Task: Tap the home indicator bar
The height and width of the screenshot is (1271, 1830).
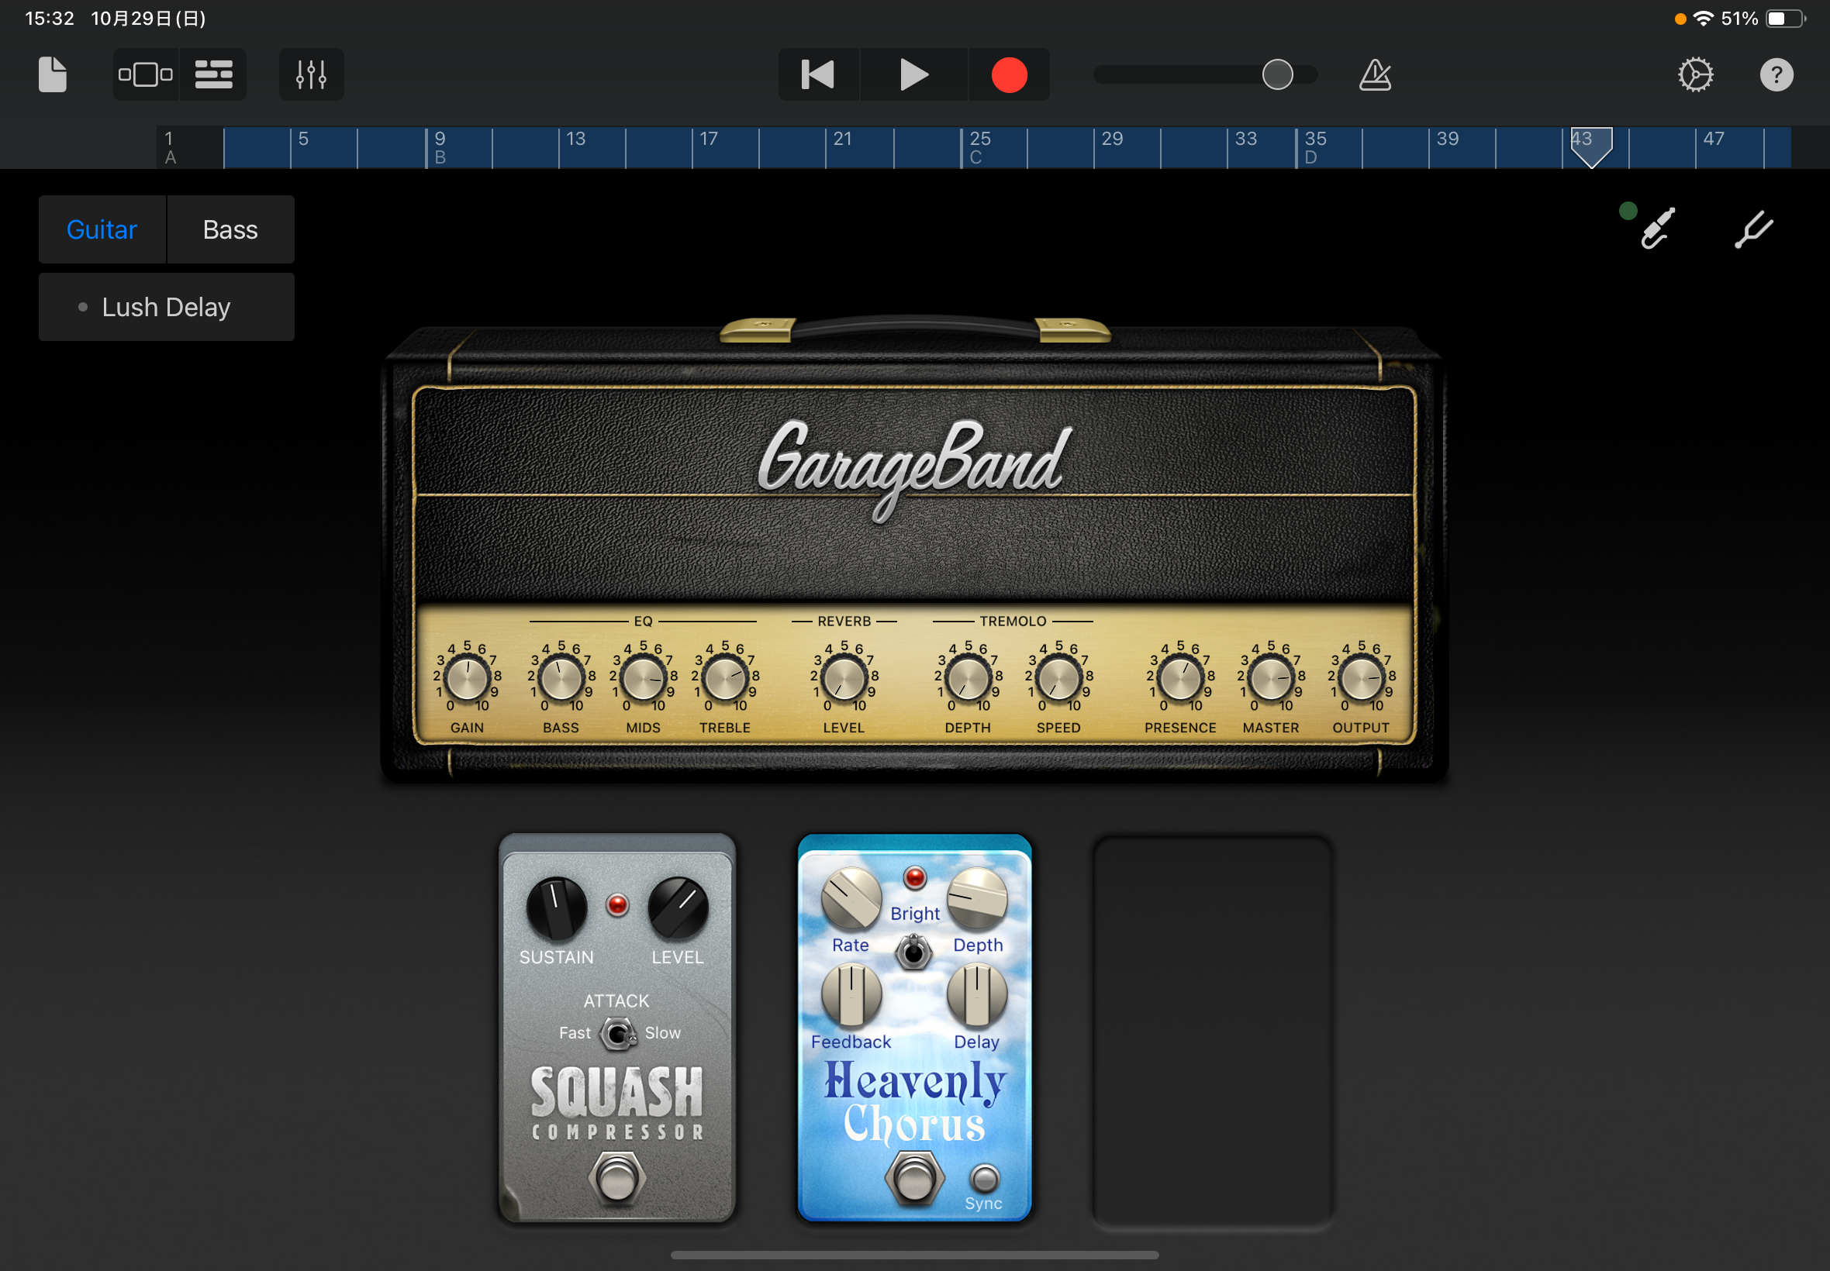Action: coord(914,1254)
